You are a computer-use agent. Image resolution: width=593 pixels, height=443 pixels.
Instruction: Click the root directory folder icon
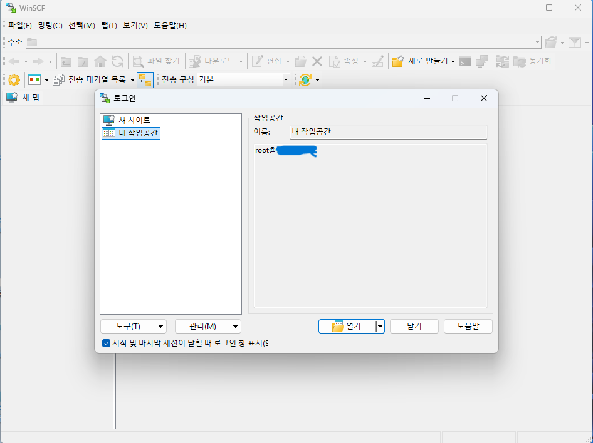(x=83, y=61)
